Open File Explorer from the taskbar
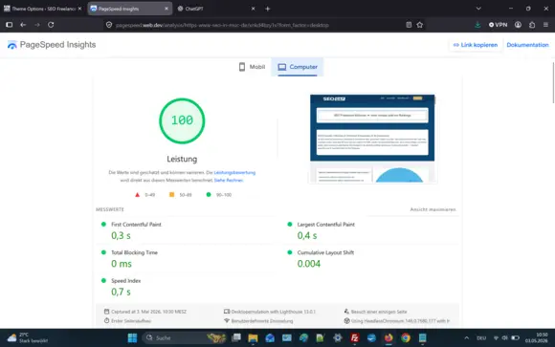 pos(253,338)
